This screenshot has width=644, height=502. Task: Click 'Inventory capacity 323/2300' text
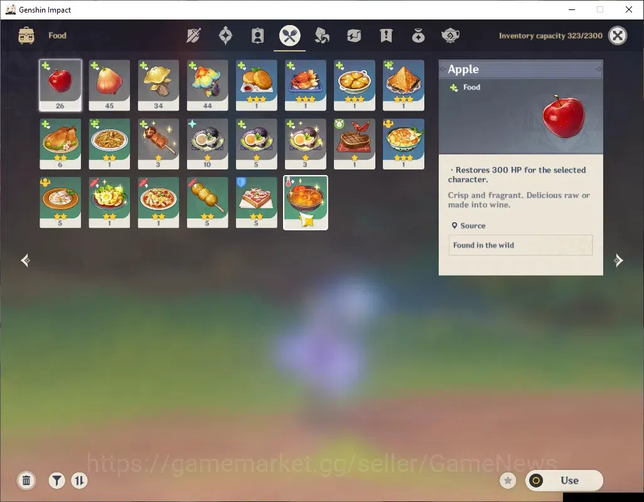click(550, 36)
